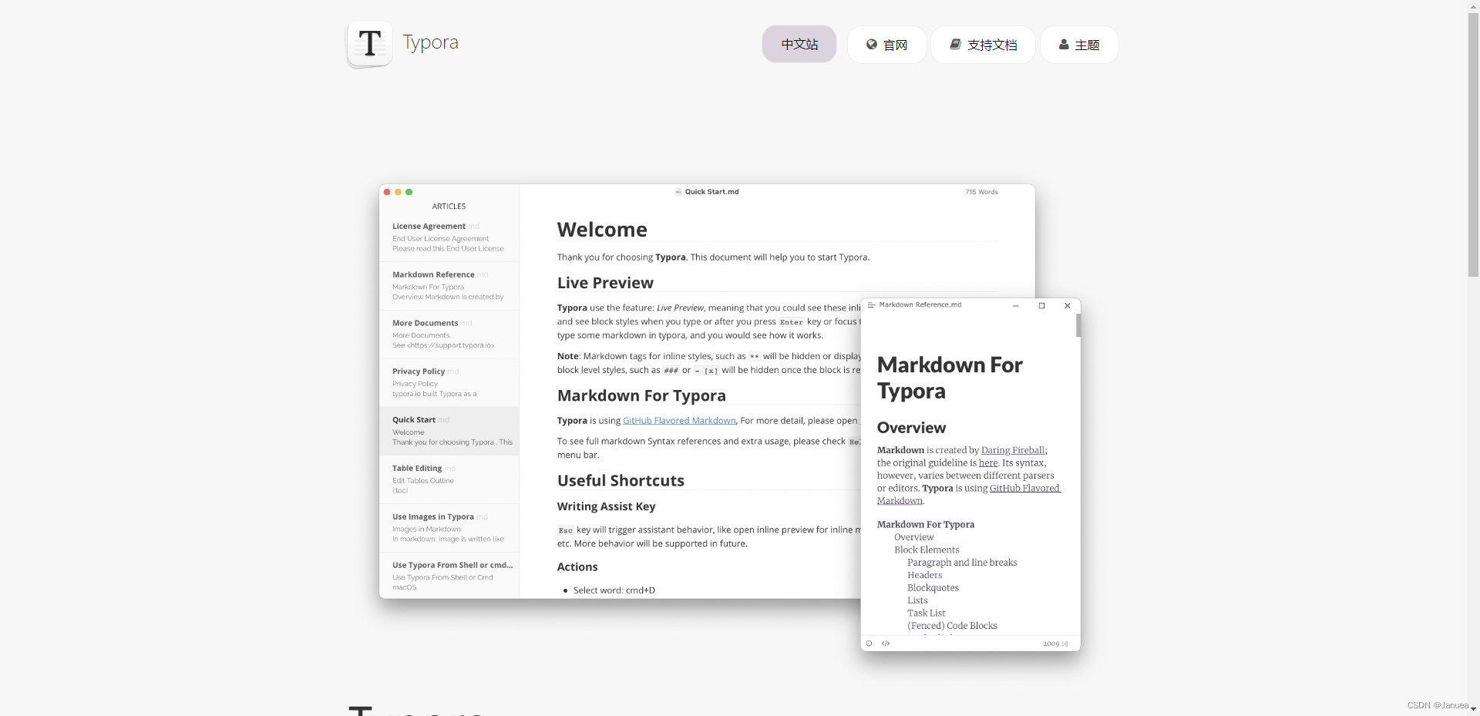Click the yellow minimize dot in Quick Start window
The height and width of the screenshot is (716, 1480).
pos(398,192)
